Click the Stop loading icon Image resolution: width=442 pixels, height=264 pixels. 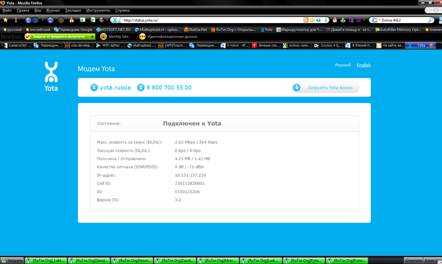pos(61,20)
